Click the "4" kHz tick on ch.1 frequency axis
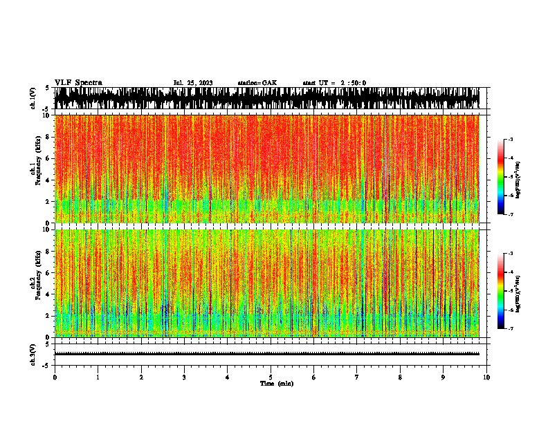548x423 pixels. 48,180
